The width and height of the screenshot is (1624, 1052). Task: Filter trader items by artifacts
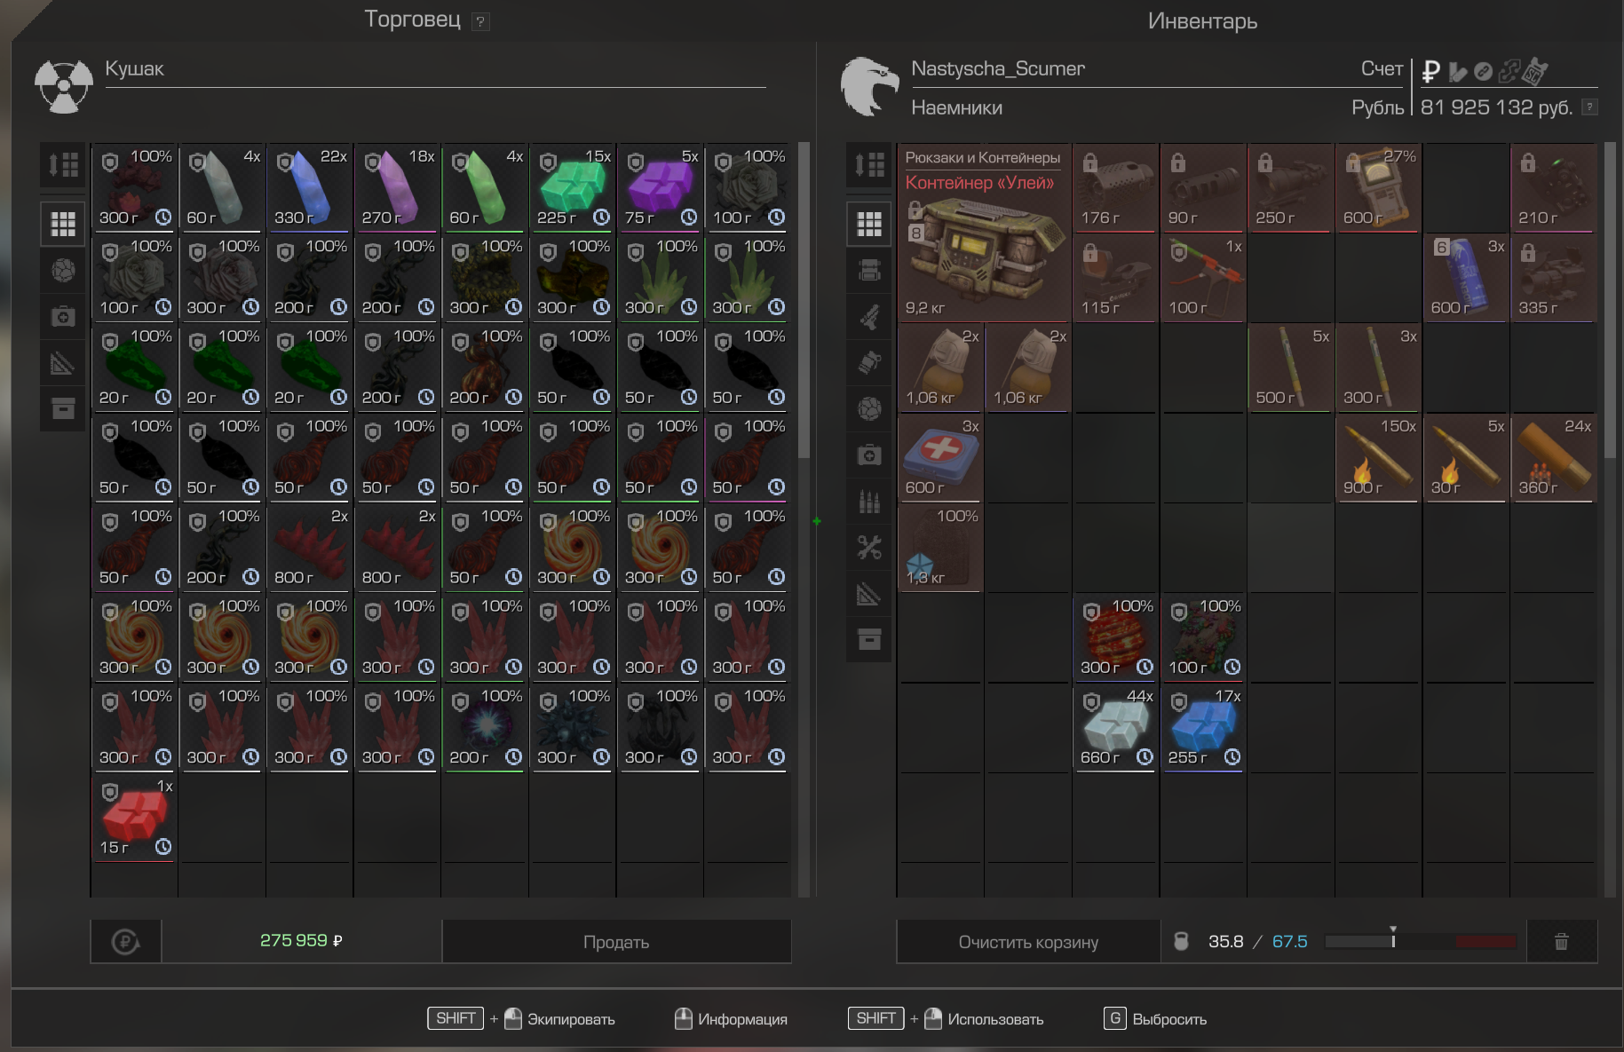(x=63, y=270)
